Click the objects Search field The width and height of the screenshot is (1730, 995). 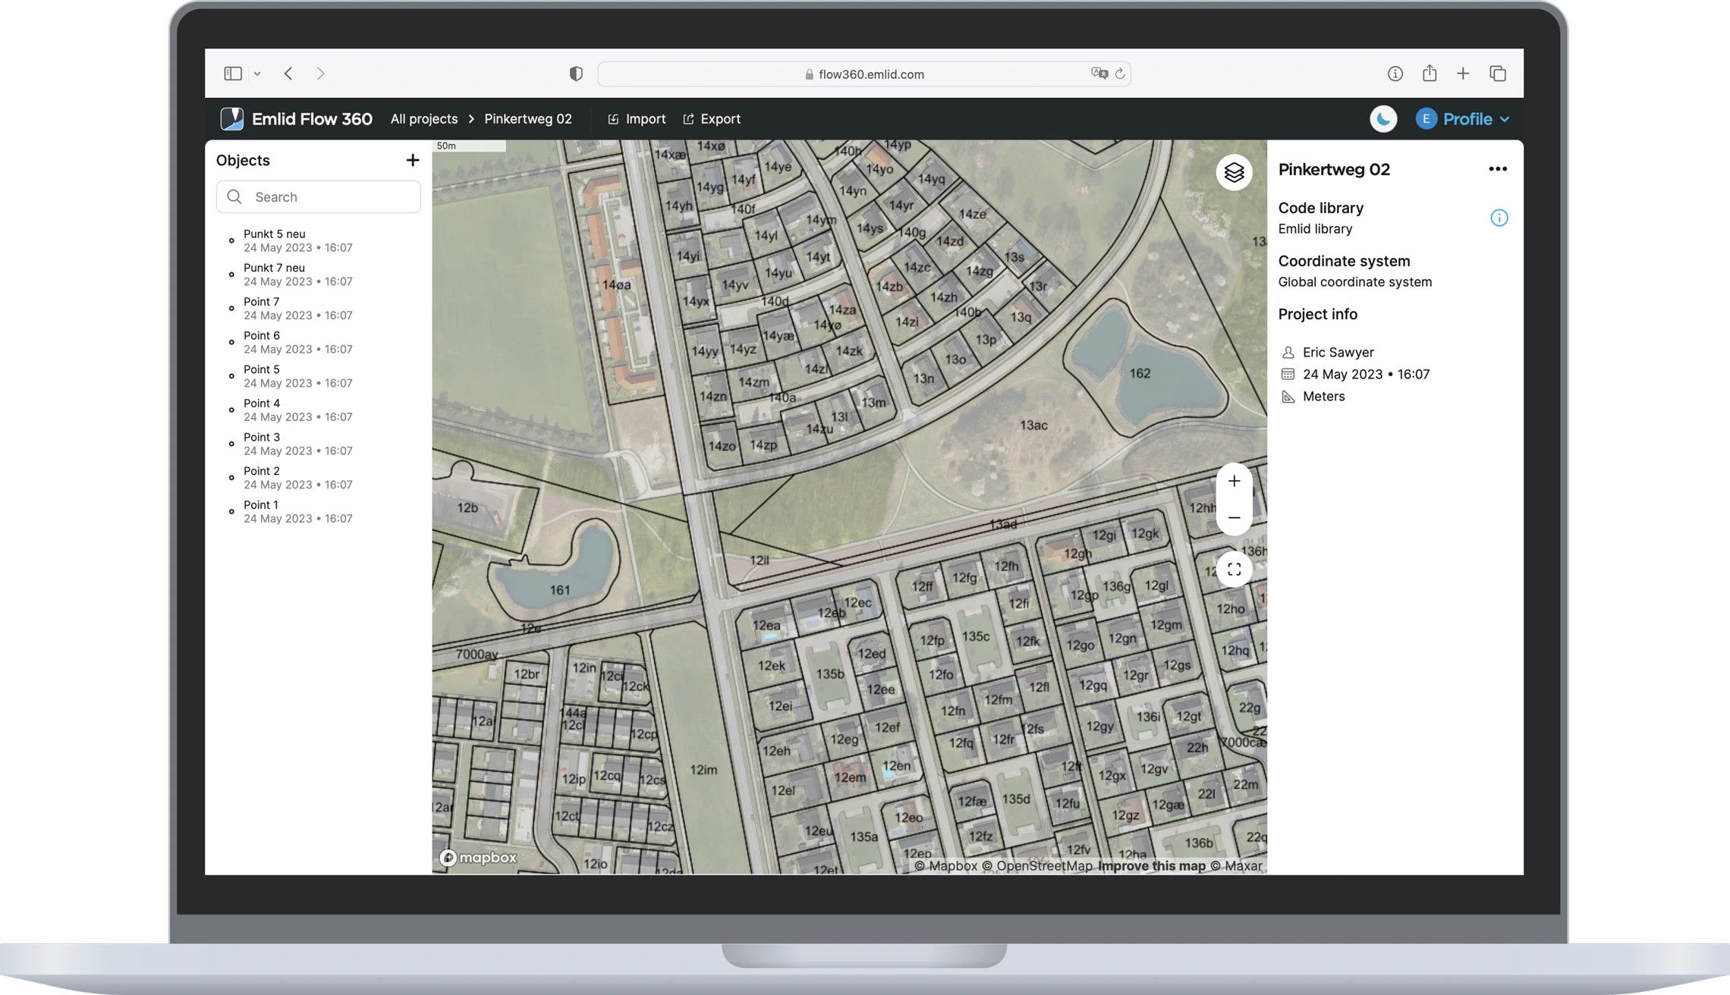click(x=319, y=197)
